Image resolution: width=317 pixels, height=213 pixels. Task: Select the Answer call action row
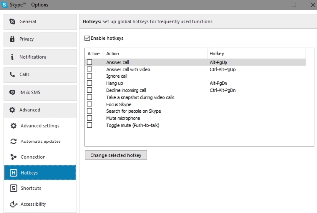click(x=195, y=62)
